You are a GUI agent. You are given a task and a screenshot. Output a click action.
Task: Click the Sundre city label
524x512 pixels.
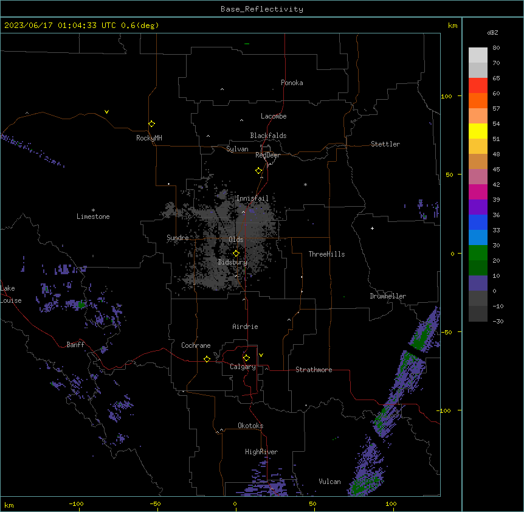click(x=178, y=238)
